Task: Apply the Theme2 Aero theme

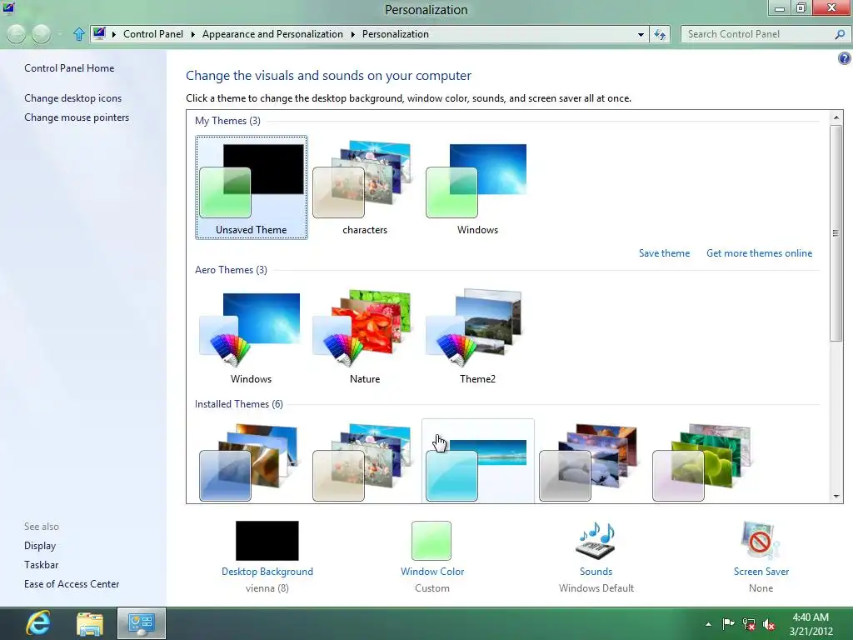Action: pos(477,337)
